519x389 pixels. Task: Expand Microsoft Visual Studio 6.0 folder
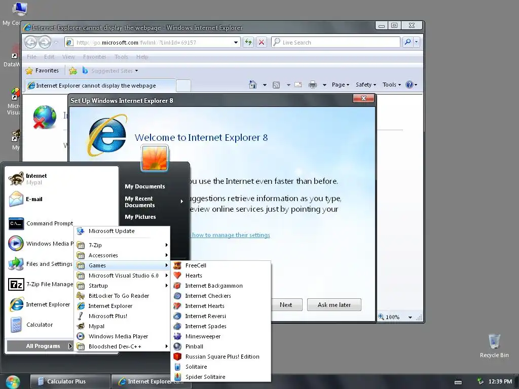pos(122,276)
